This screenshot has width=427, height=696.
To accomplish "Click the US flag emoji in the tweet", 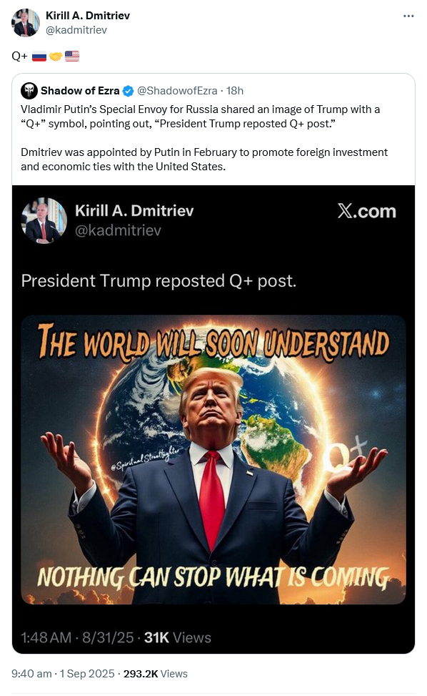I will (71, 57).
